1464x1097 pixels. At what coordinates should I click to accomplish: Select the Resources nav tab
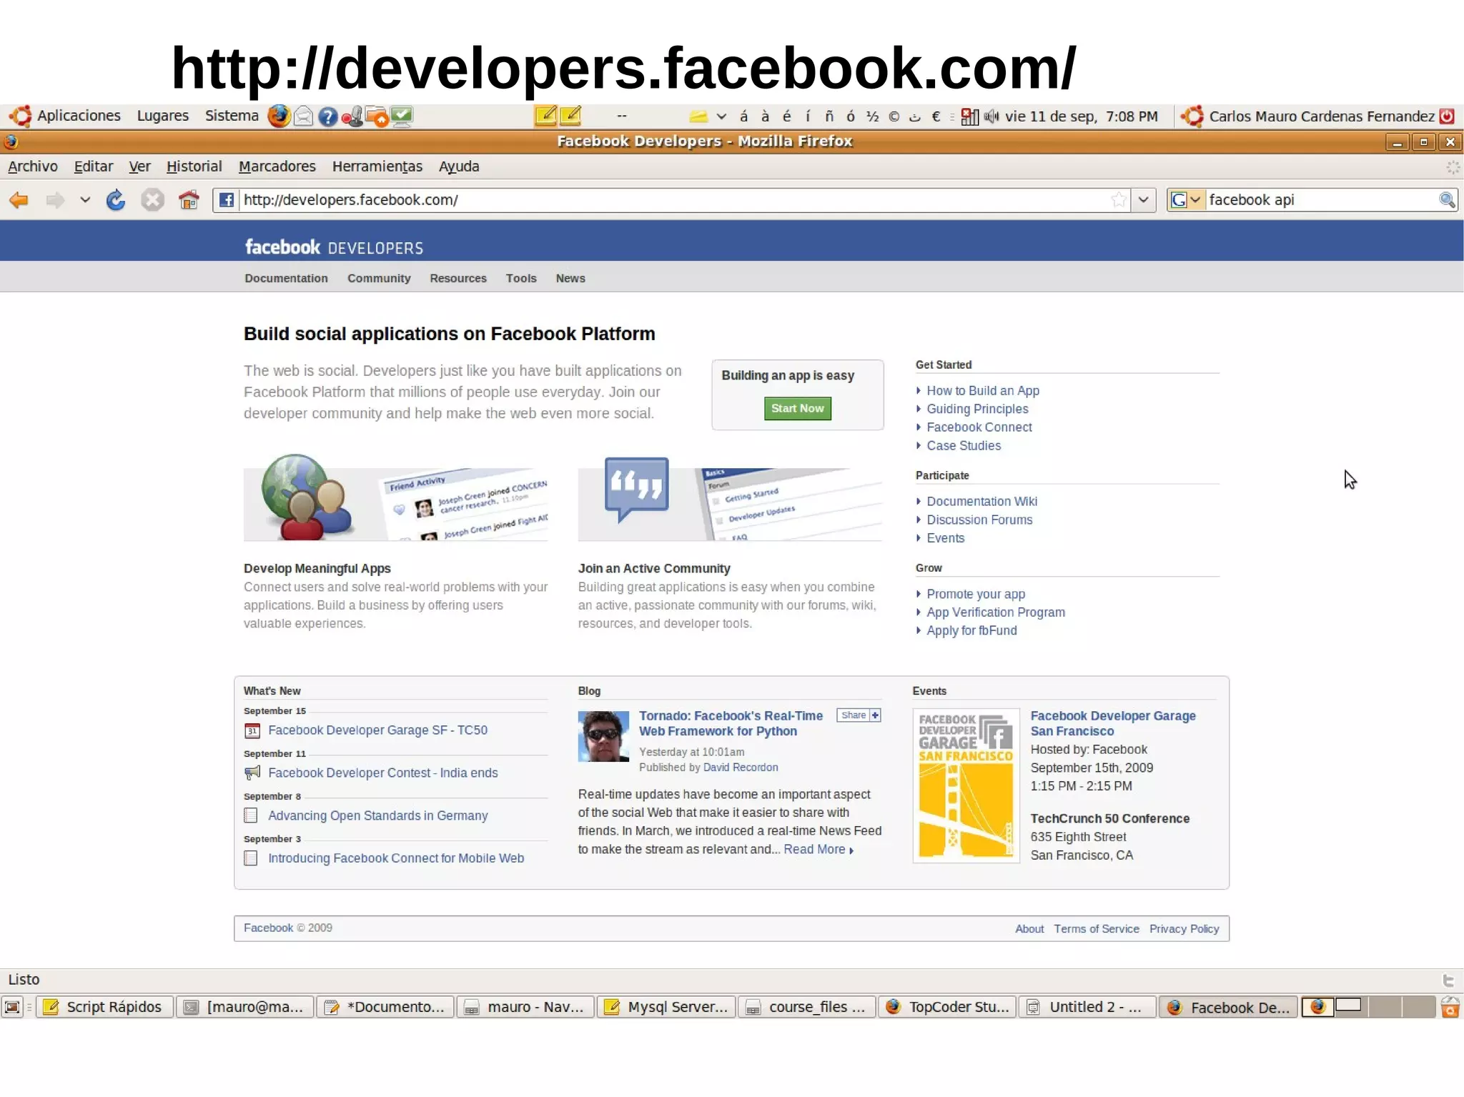[x=457, y=279]
